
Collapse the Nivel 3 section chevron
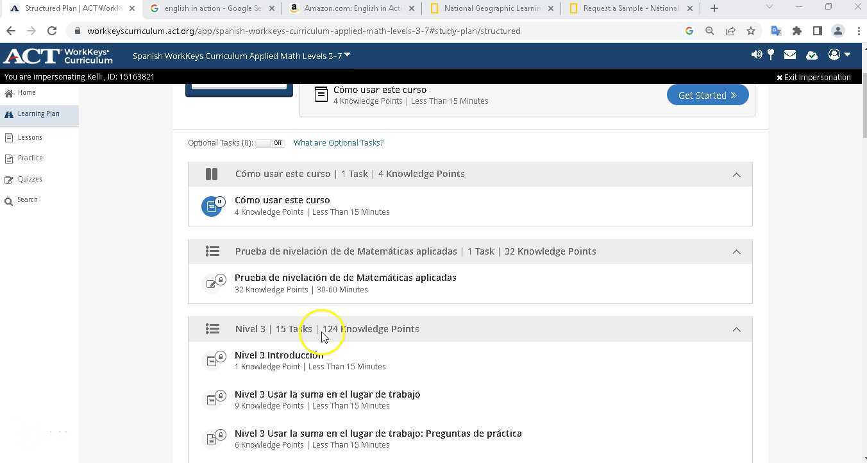point(736,328)
